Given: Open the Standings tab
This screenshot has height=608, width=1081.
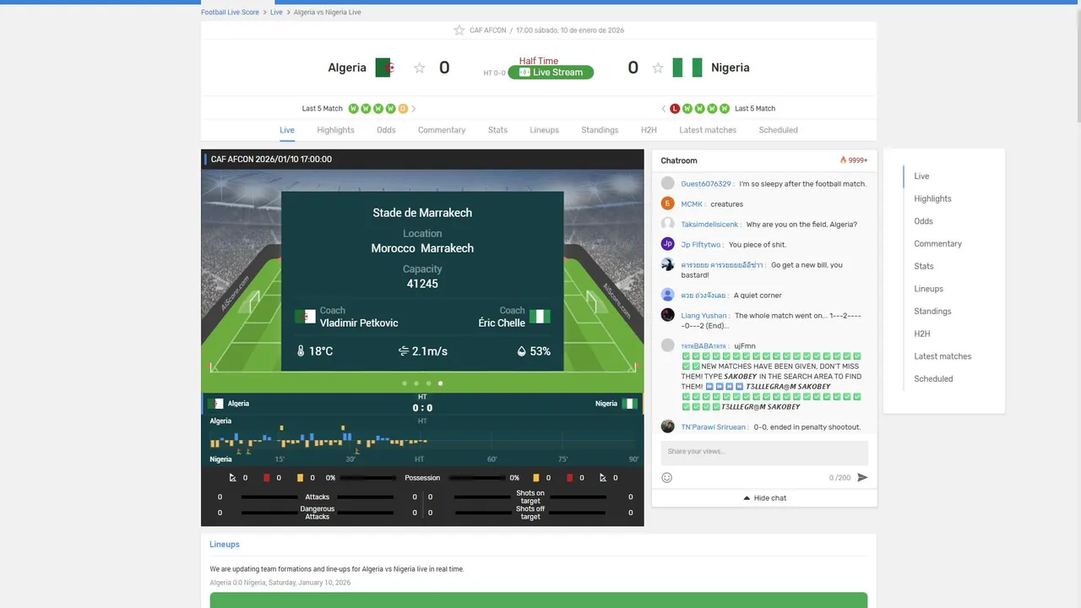Looking at the screenshot, I should pyautogui.click(x=600, y=130).
